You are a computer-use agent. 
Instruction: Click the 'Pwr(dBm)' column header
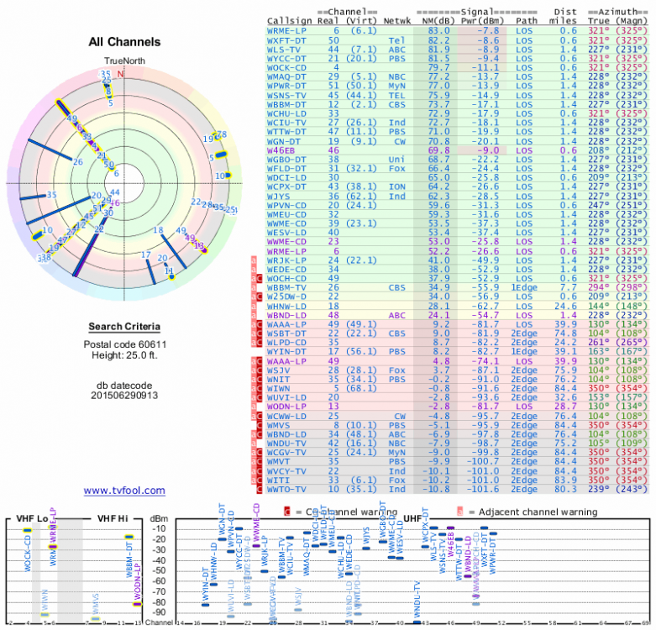[482, 21]
